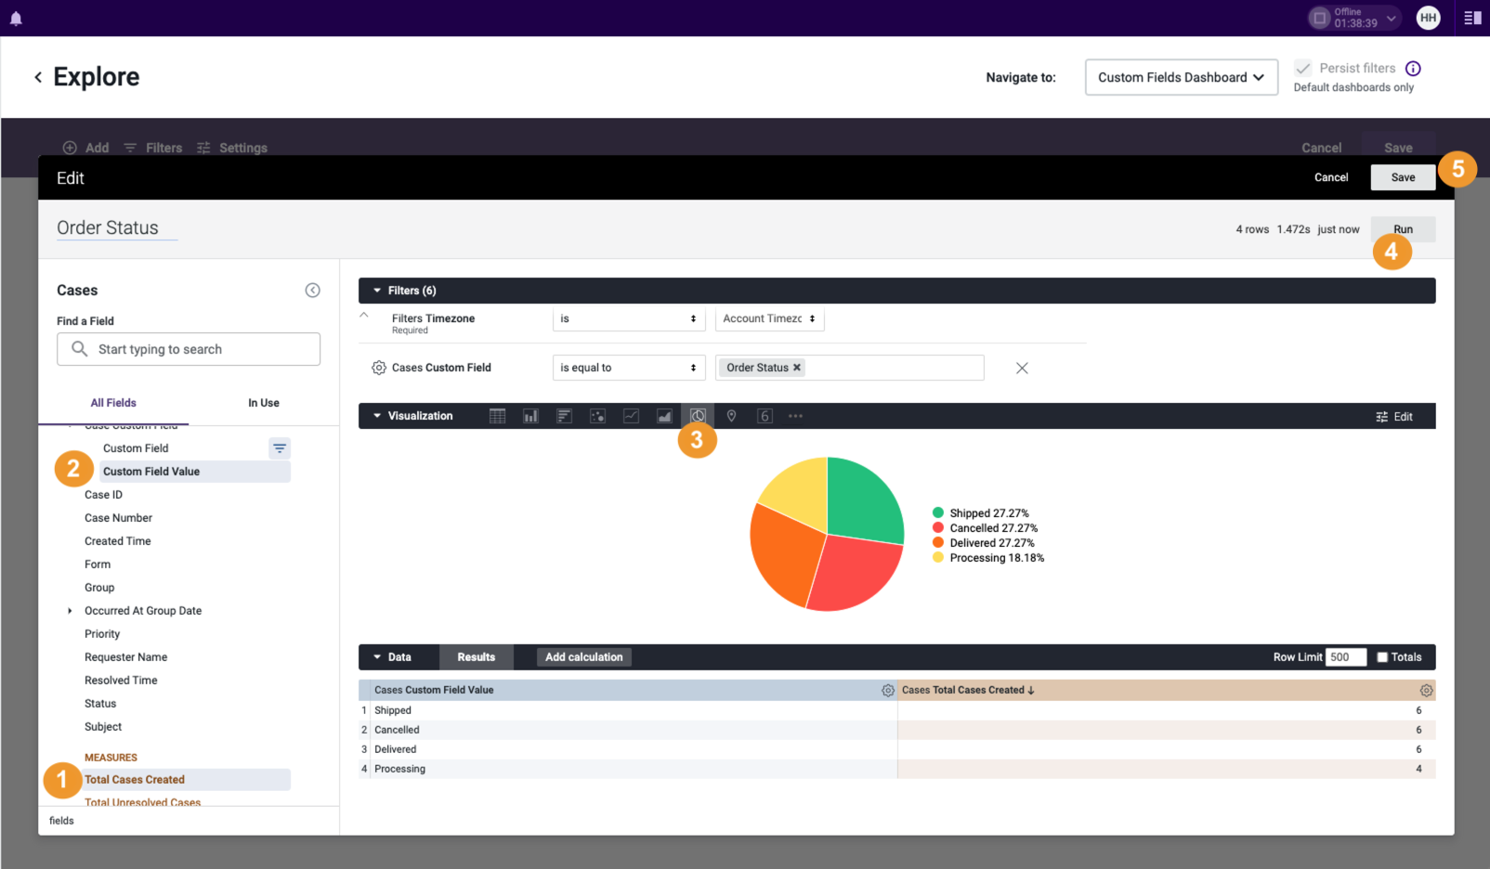Open Filters in the background toolbar
The height and width of the screenshot is (869, 1490).
[153, 148]
